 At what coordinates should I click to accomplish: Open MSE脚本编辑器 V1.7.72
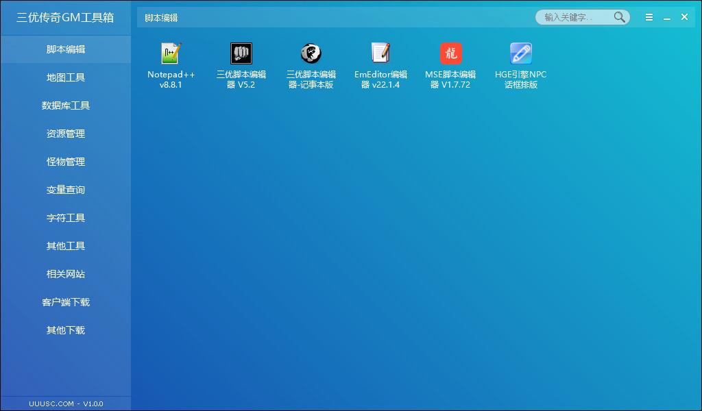tap(450, 53)
